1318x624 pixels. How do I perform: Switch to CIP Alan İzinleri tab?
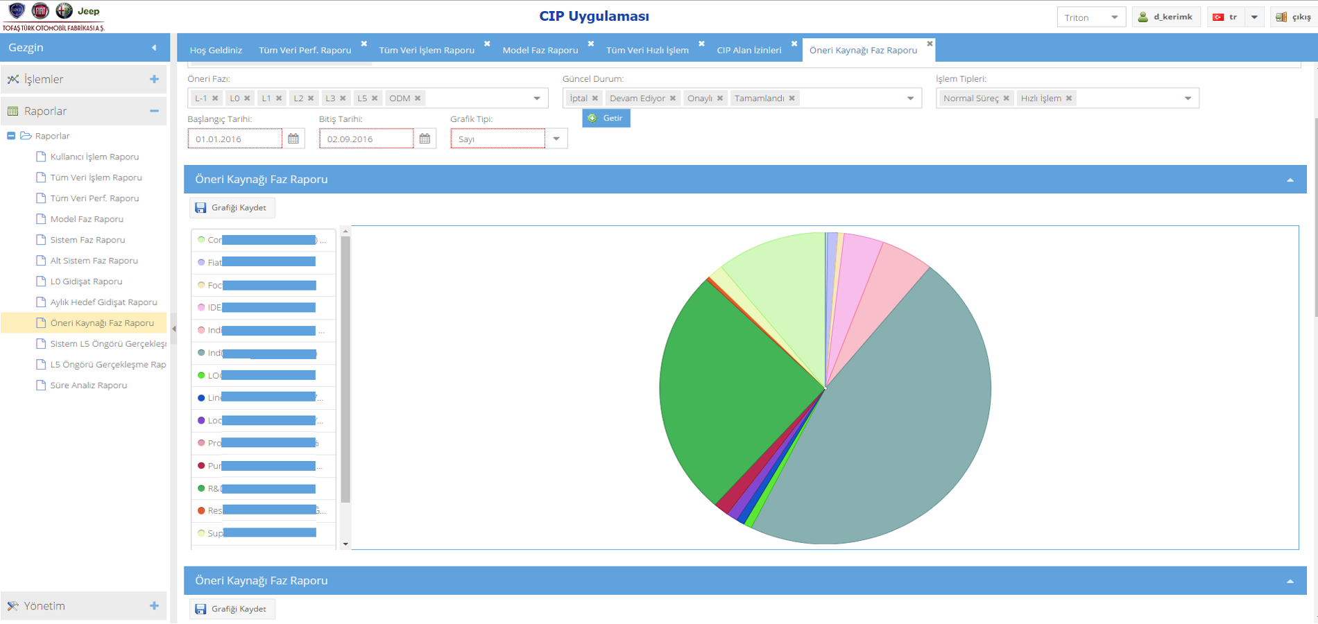pyautogui.click(x=748, y=50)
